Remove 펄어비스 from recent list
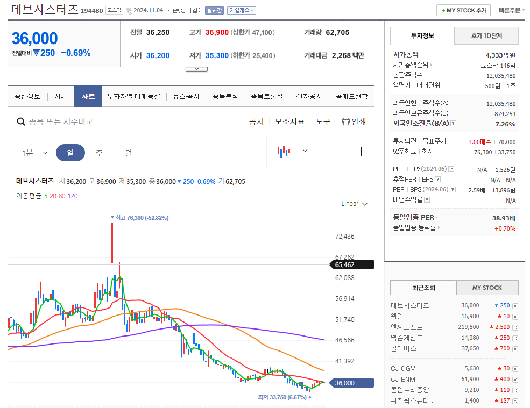This screenshot has height=408, width=530. point(515,349)
